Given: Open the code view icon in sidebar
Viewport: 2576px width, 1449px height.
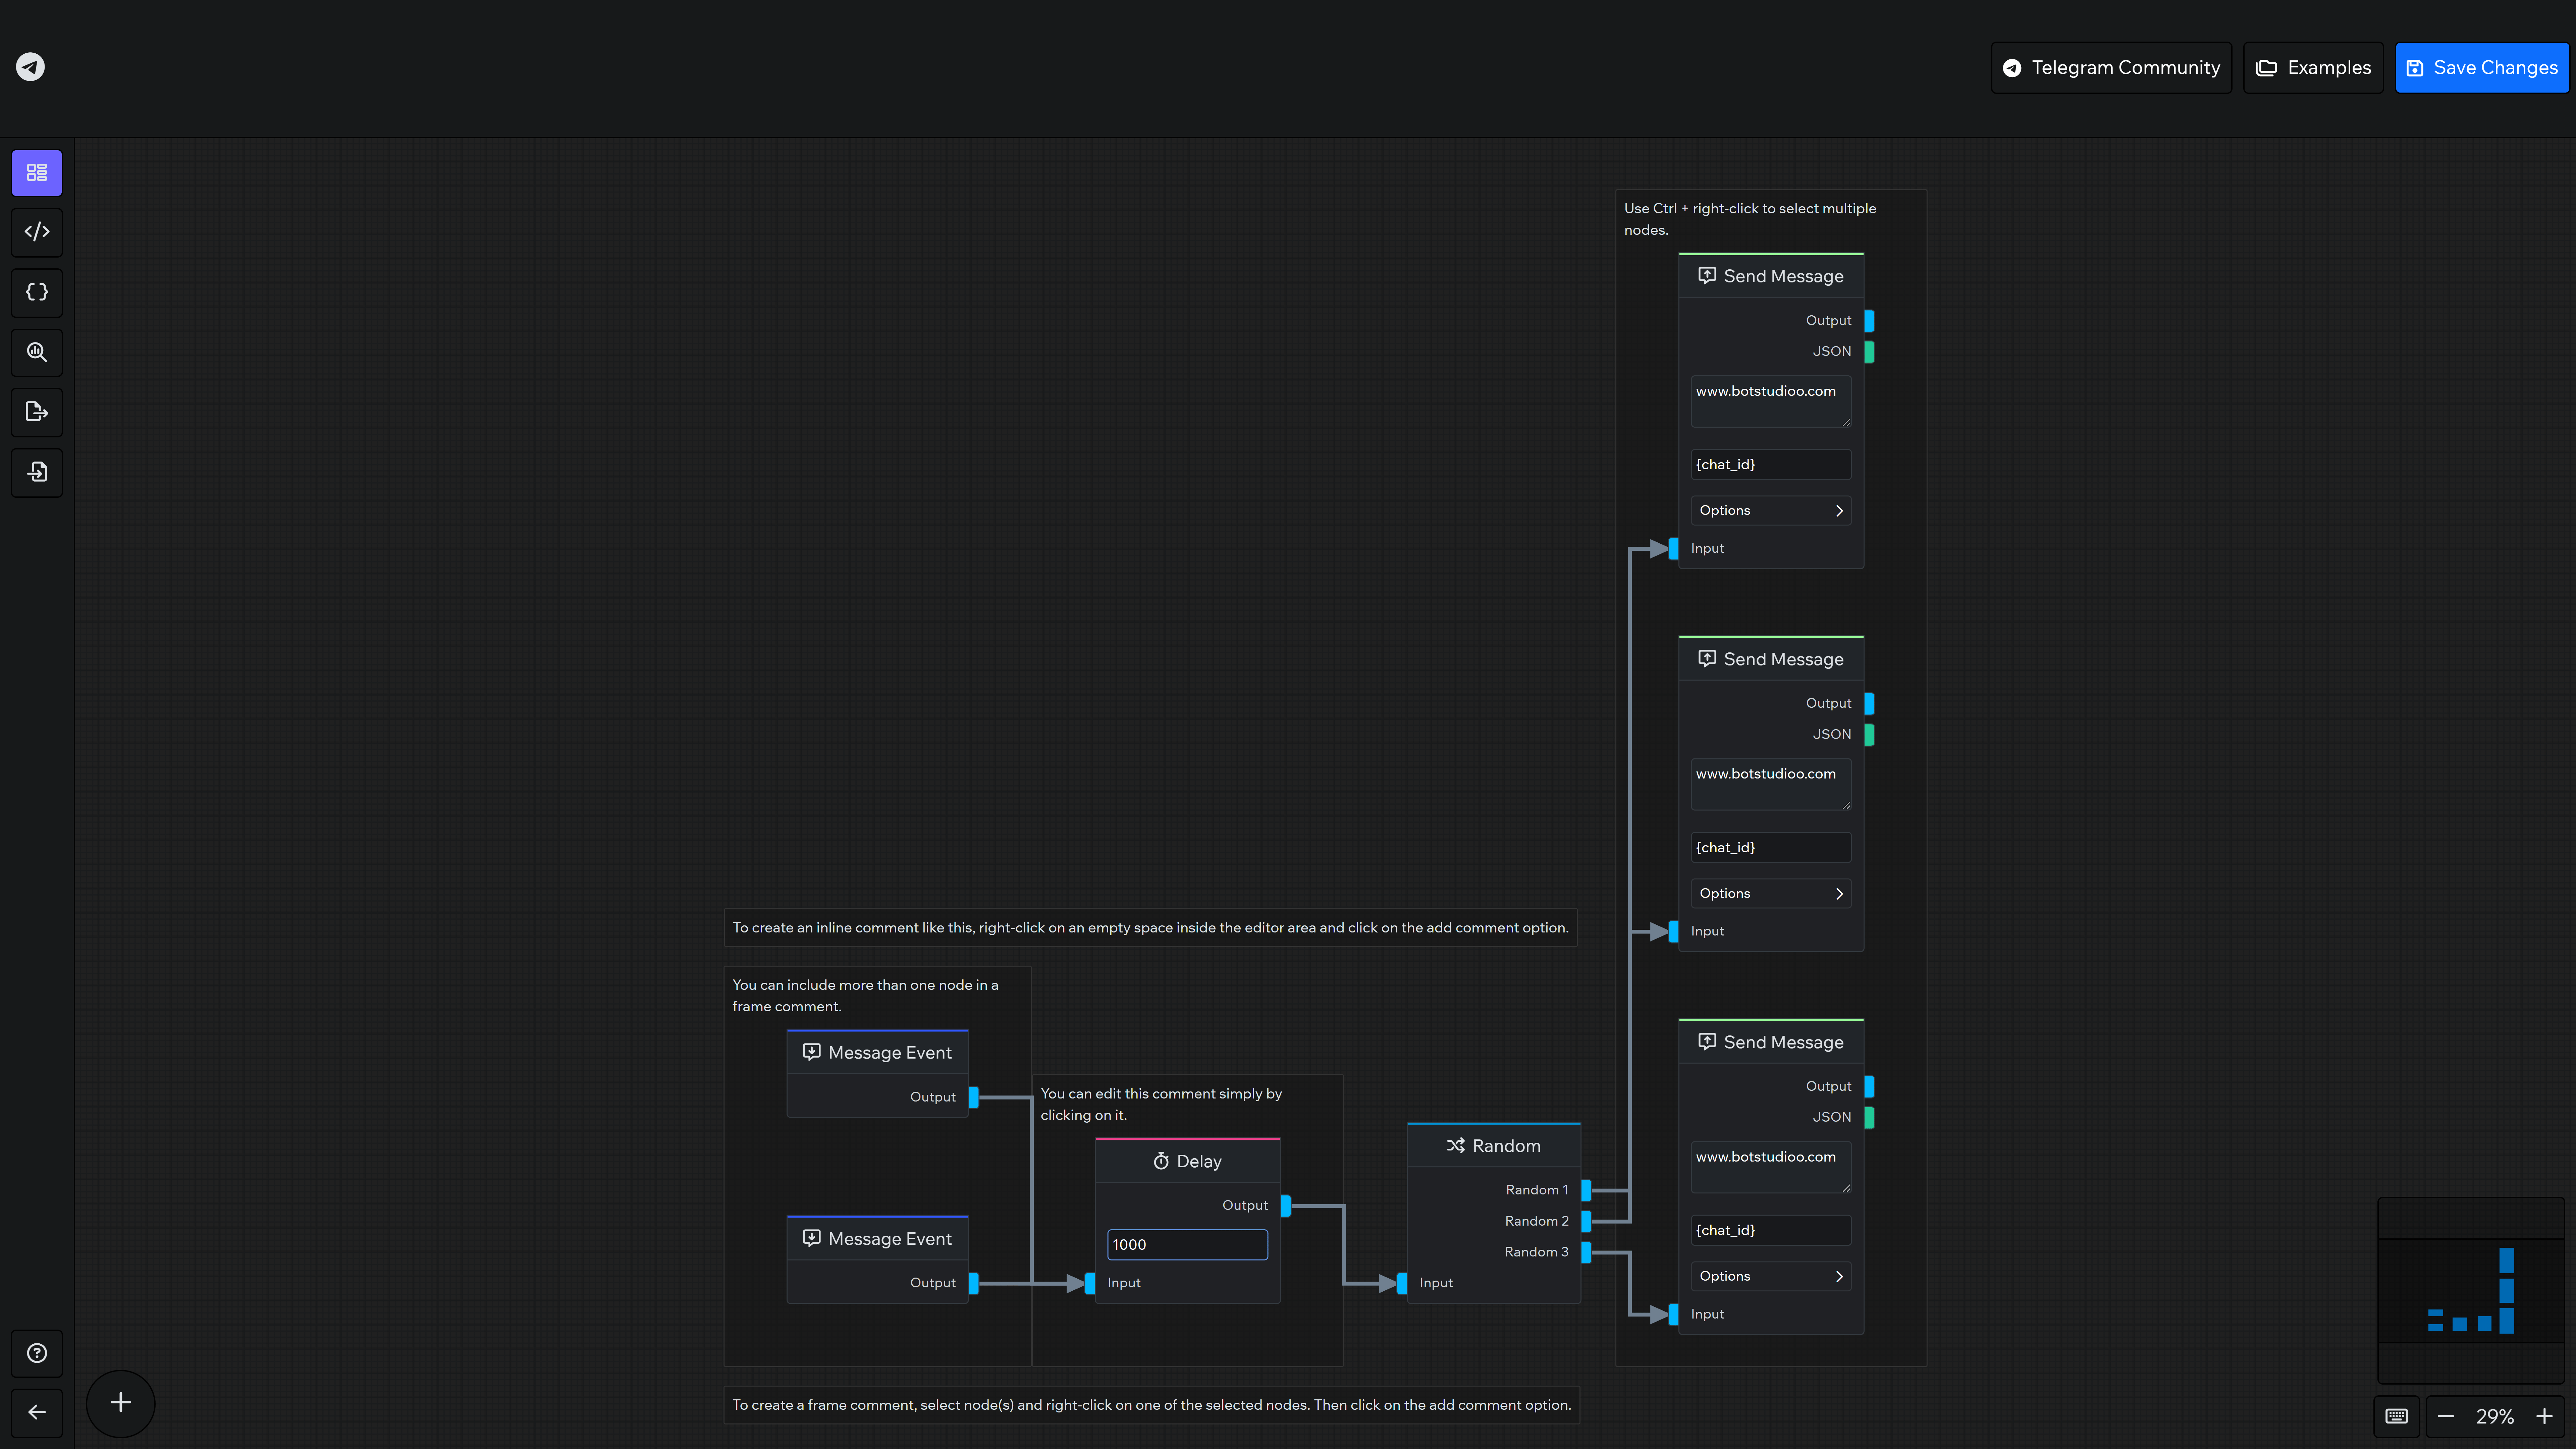Looking at the screenshot, I should coord(37,232).
